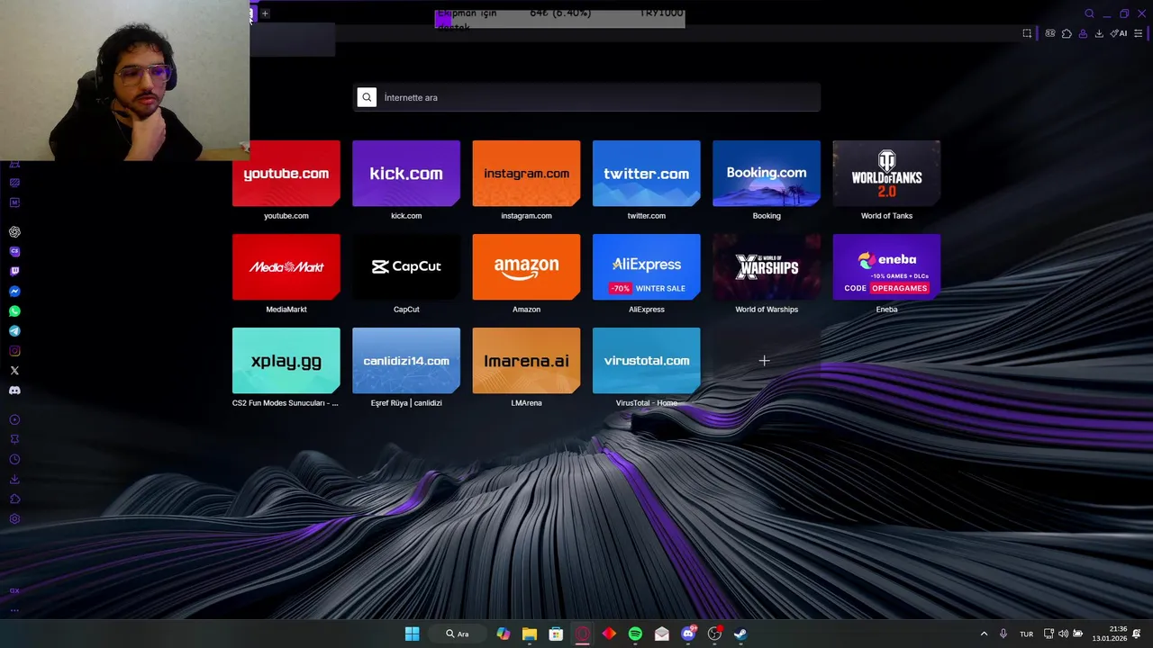Click the extensions puzzle icon in the toolbar
This screenshot has height=648, width=1153.
tap(1067, 33)
